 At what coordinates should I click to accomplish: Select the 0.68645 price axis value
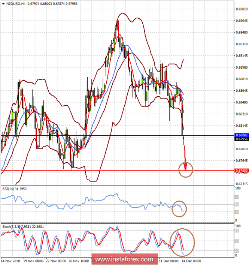(x=242, y=91)
